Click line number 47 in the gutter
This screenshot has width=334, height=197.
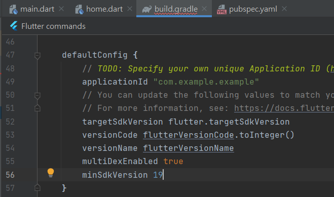pos(10,55)
